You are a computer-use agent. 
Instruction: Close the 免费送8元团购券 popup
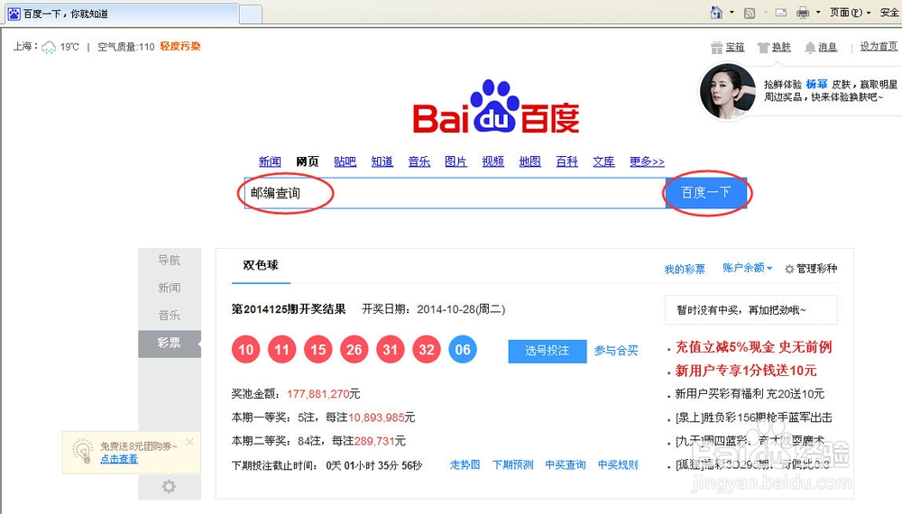[189, 442]
